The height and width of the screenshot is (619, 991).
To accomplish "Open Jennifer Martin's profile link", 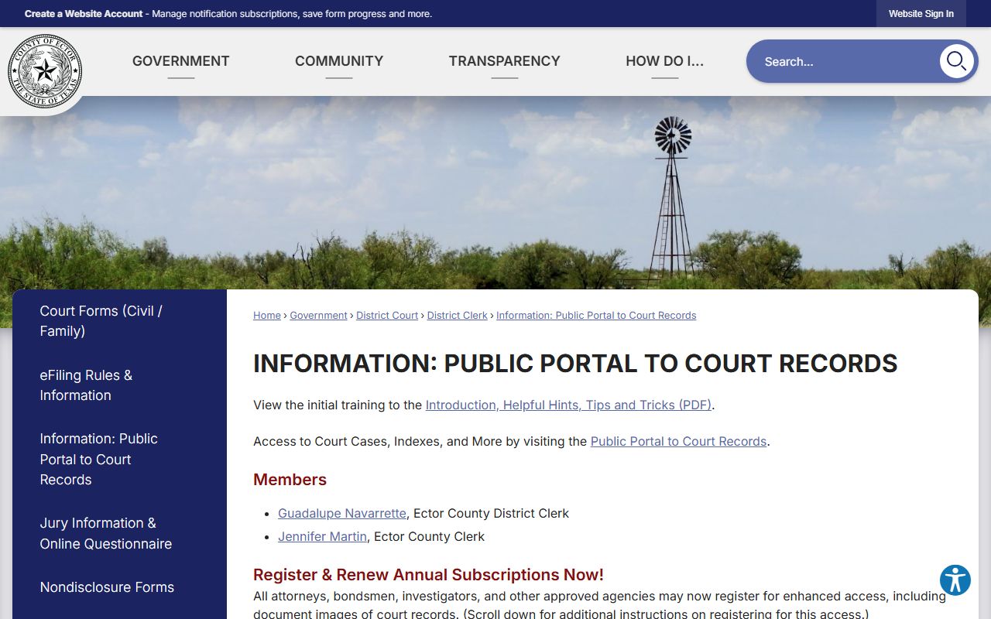I will tap(322, 536).
